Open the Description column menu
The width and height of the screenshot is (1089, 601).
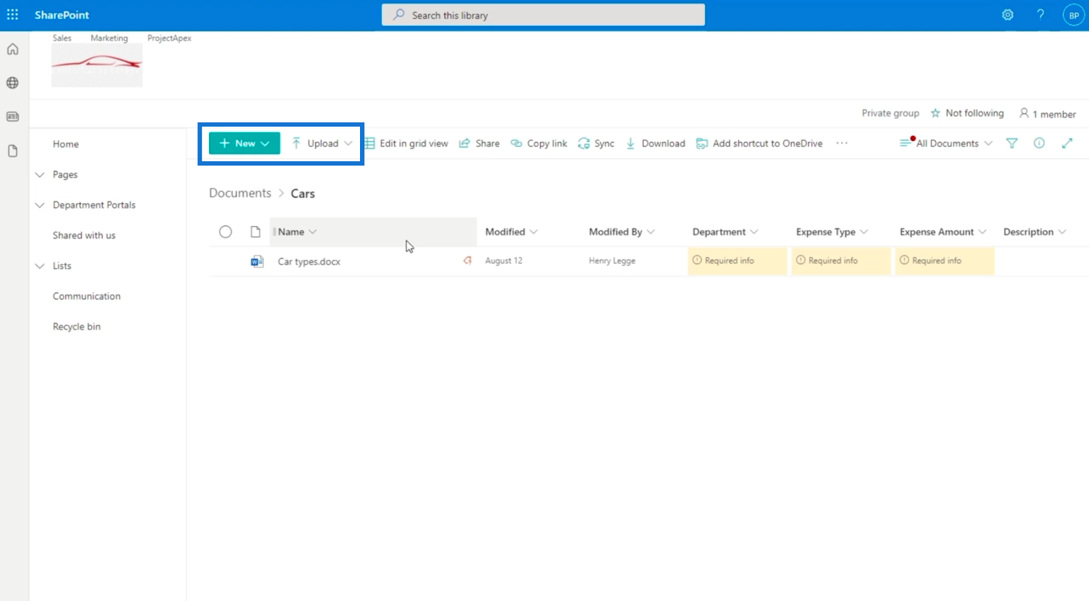1035,231
